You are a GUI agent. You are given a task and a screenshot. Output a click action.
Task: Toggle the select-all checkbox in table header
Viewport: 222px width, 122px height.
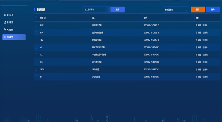click(36, 18)
